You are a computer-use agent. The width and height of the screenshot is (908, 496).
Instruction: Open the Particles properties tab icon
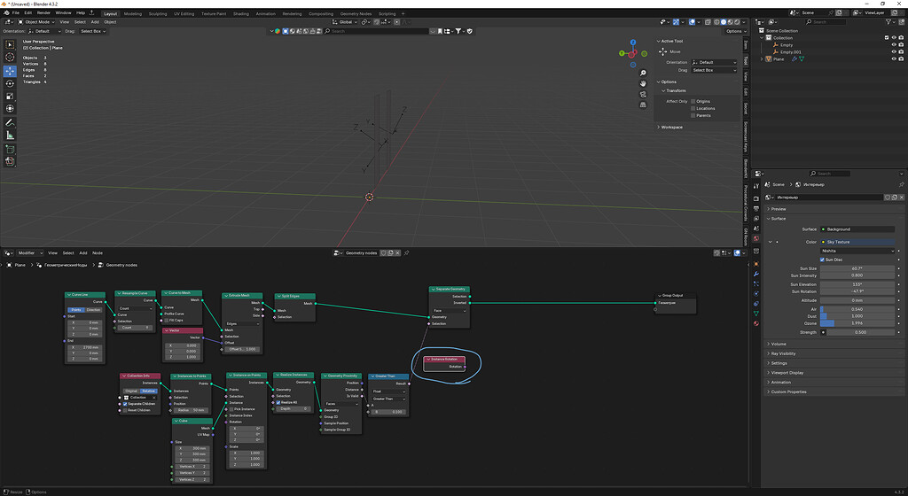coord(756,283)
